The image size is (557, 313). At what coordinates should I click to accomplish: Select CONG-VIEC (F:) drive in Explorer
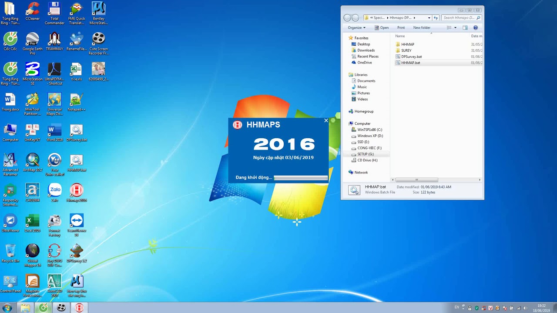point(369,148)
